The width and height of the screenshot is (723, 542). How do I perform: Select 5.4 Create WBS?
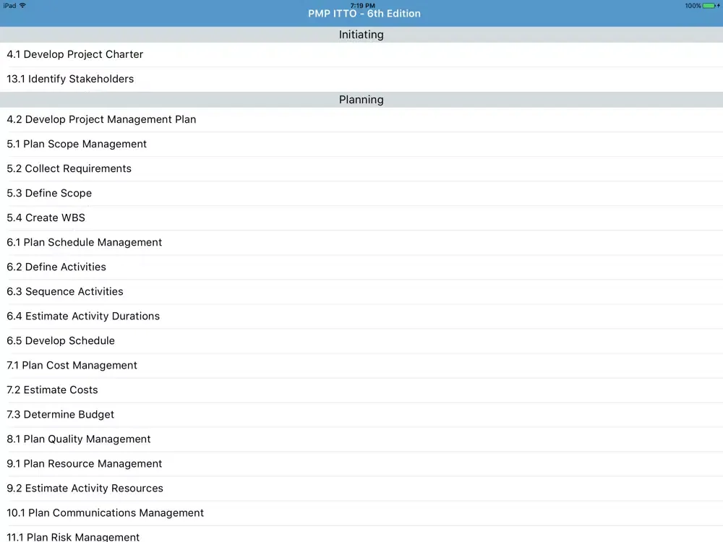pyautogui.click(x=361, y=218)
